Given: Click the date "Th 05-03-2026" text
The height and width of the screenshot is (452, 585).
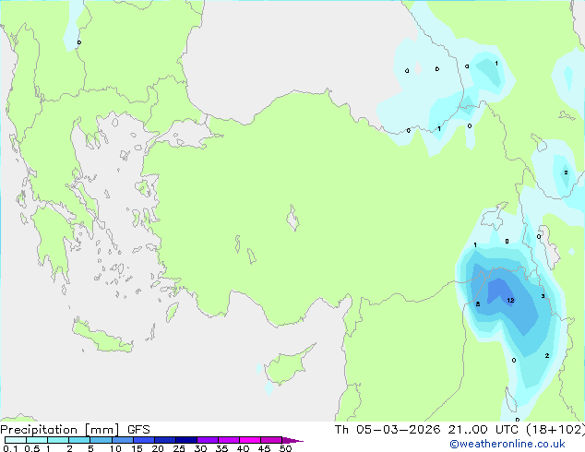Looking at the screenshot, I should pos(388,430).
